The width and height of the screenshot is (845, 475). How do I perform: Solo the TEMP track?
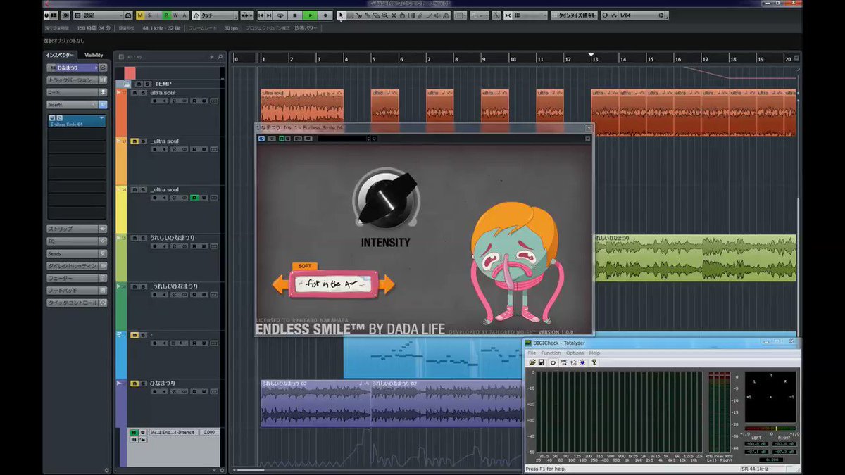pos(147,84)
